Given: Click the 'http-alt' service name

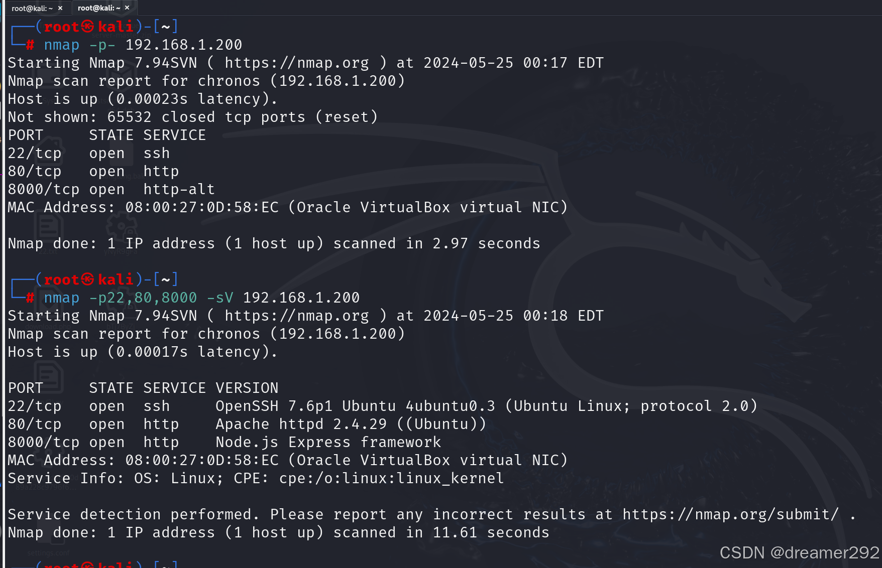Looking at the screenshot, I should (x=179, y=190).
